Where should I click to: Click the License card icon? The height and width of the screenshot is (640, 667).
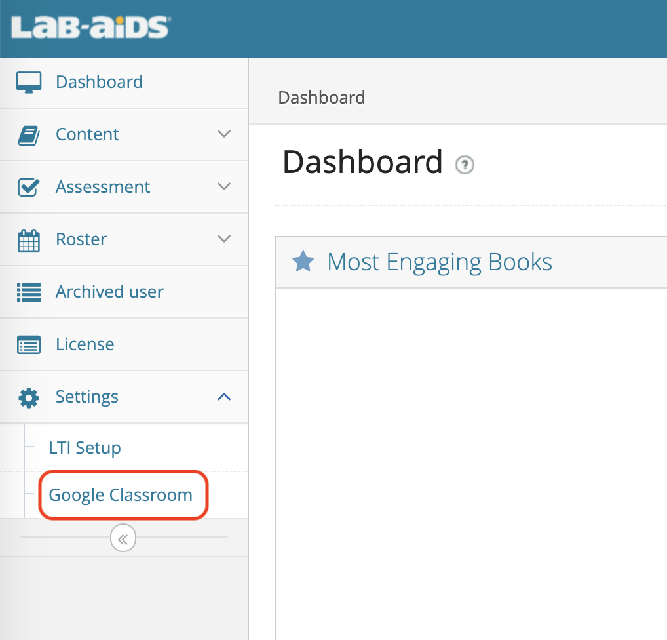pyautogui.click(x=28, y=345)
